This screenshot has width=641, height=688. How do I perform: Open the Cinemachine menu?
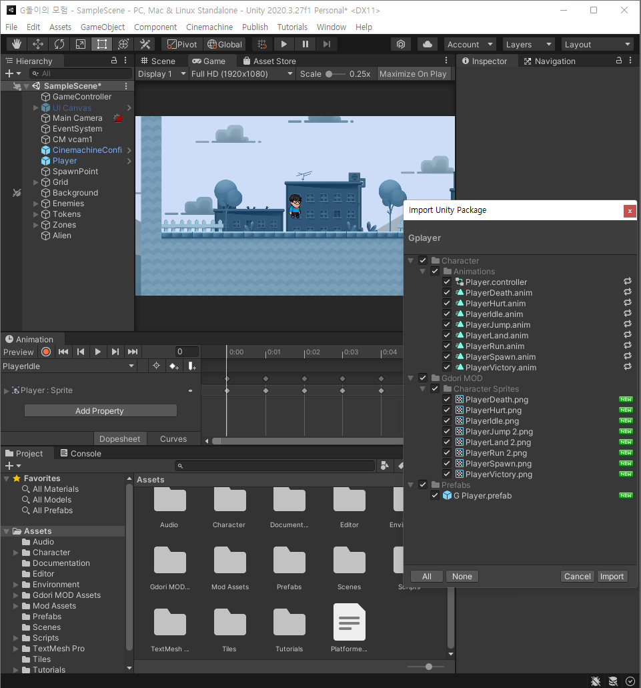click(209, 27)
